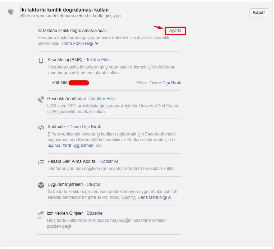
Task: Click Anahtar Ekle to add security key
Action: pos(102,99)
